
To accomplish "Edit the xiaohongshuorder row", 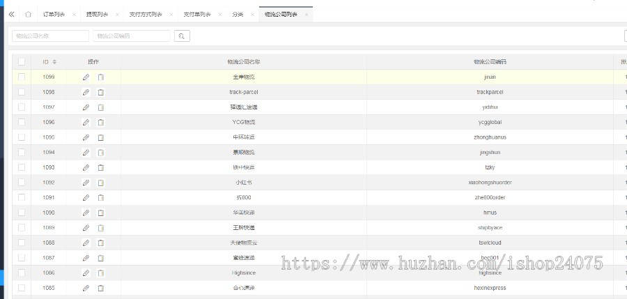I will point(86,183).
